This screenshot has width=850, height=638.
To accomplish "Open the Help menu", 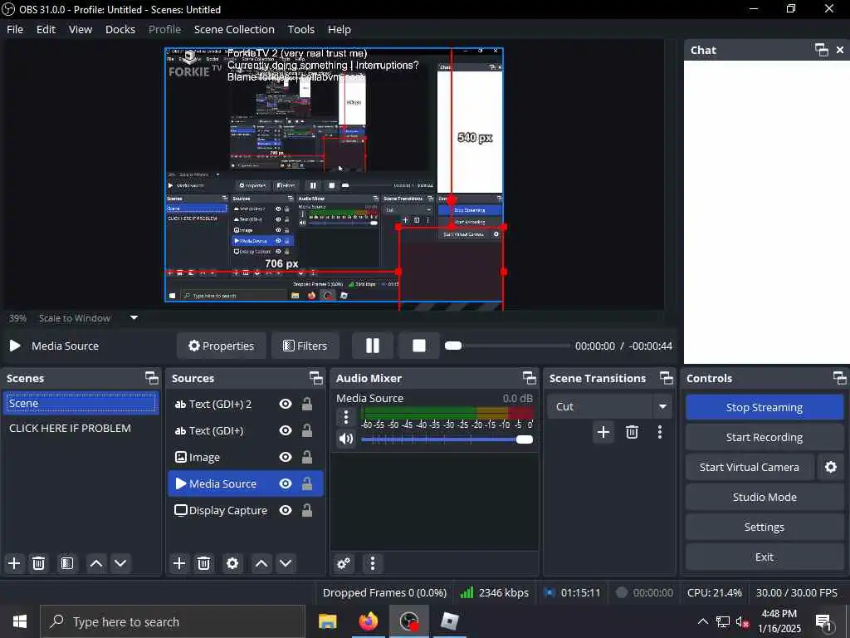I will pos(340,29).
